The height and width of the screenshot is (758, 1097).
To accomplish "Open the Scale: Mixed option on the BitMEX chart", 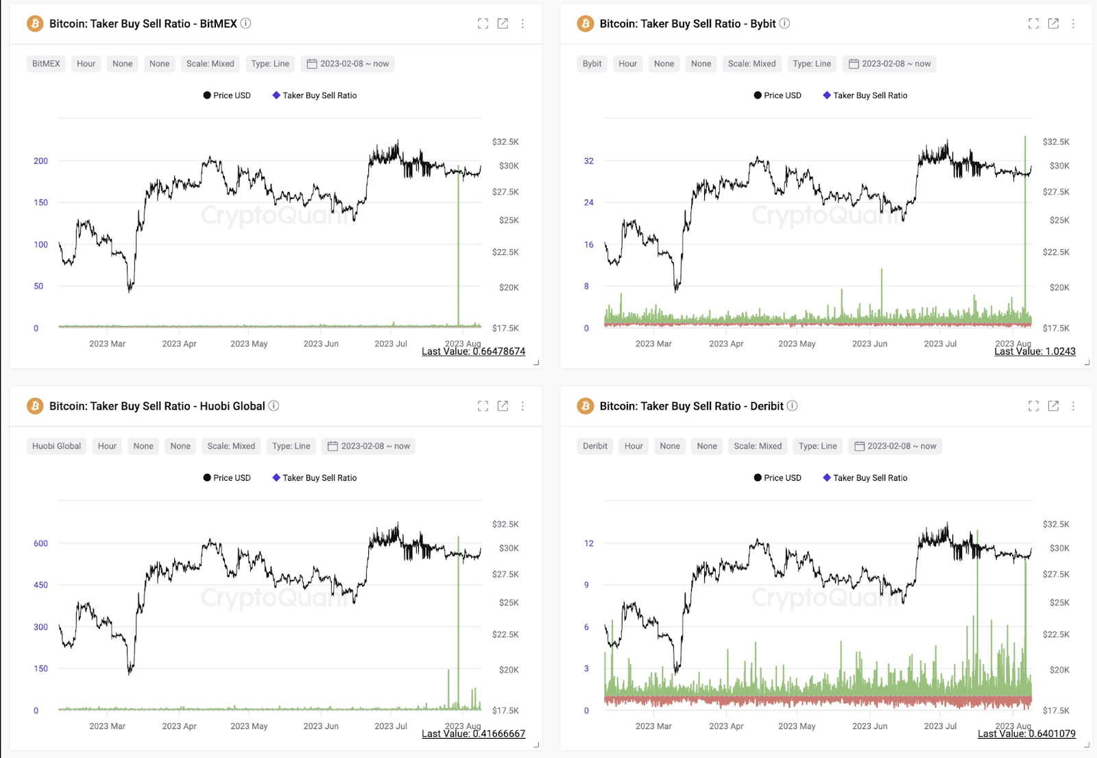I will 210,63.
